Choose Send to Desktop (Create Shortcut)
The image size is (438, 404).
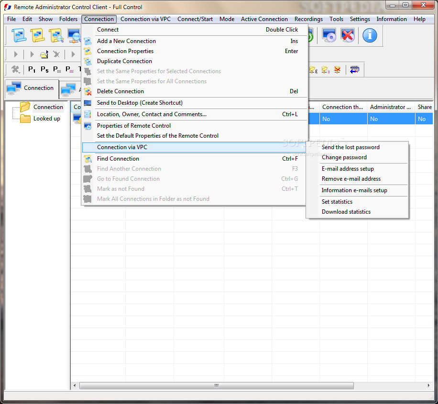click(x=195, y=103)
